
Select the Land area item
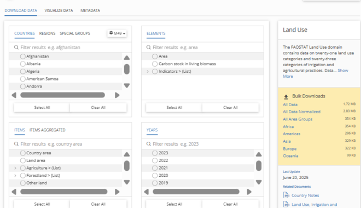coord(22,160)
